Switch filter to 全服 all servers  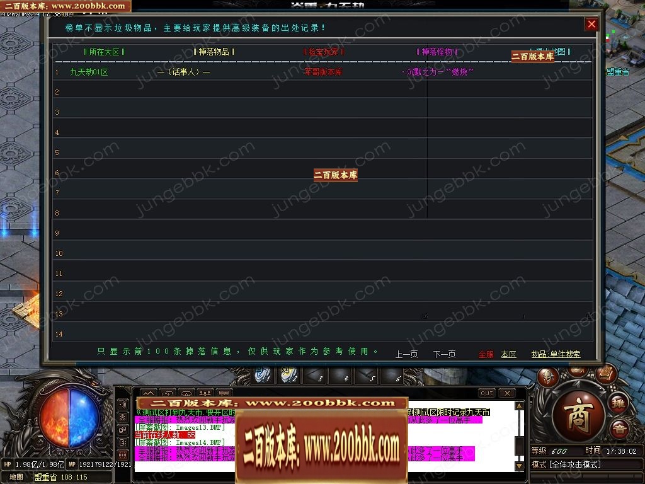point(486,354)
